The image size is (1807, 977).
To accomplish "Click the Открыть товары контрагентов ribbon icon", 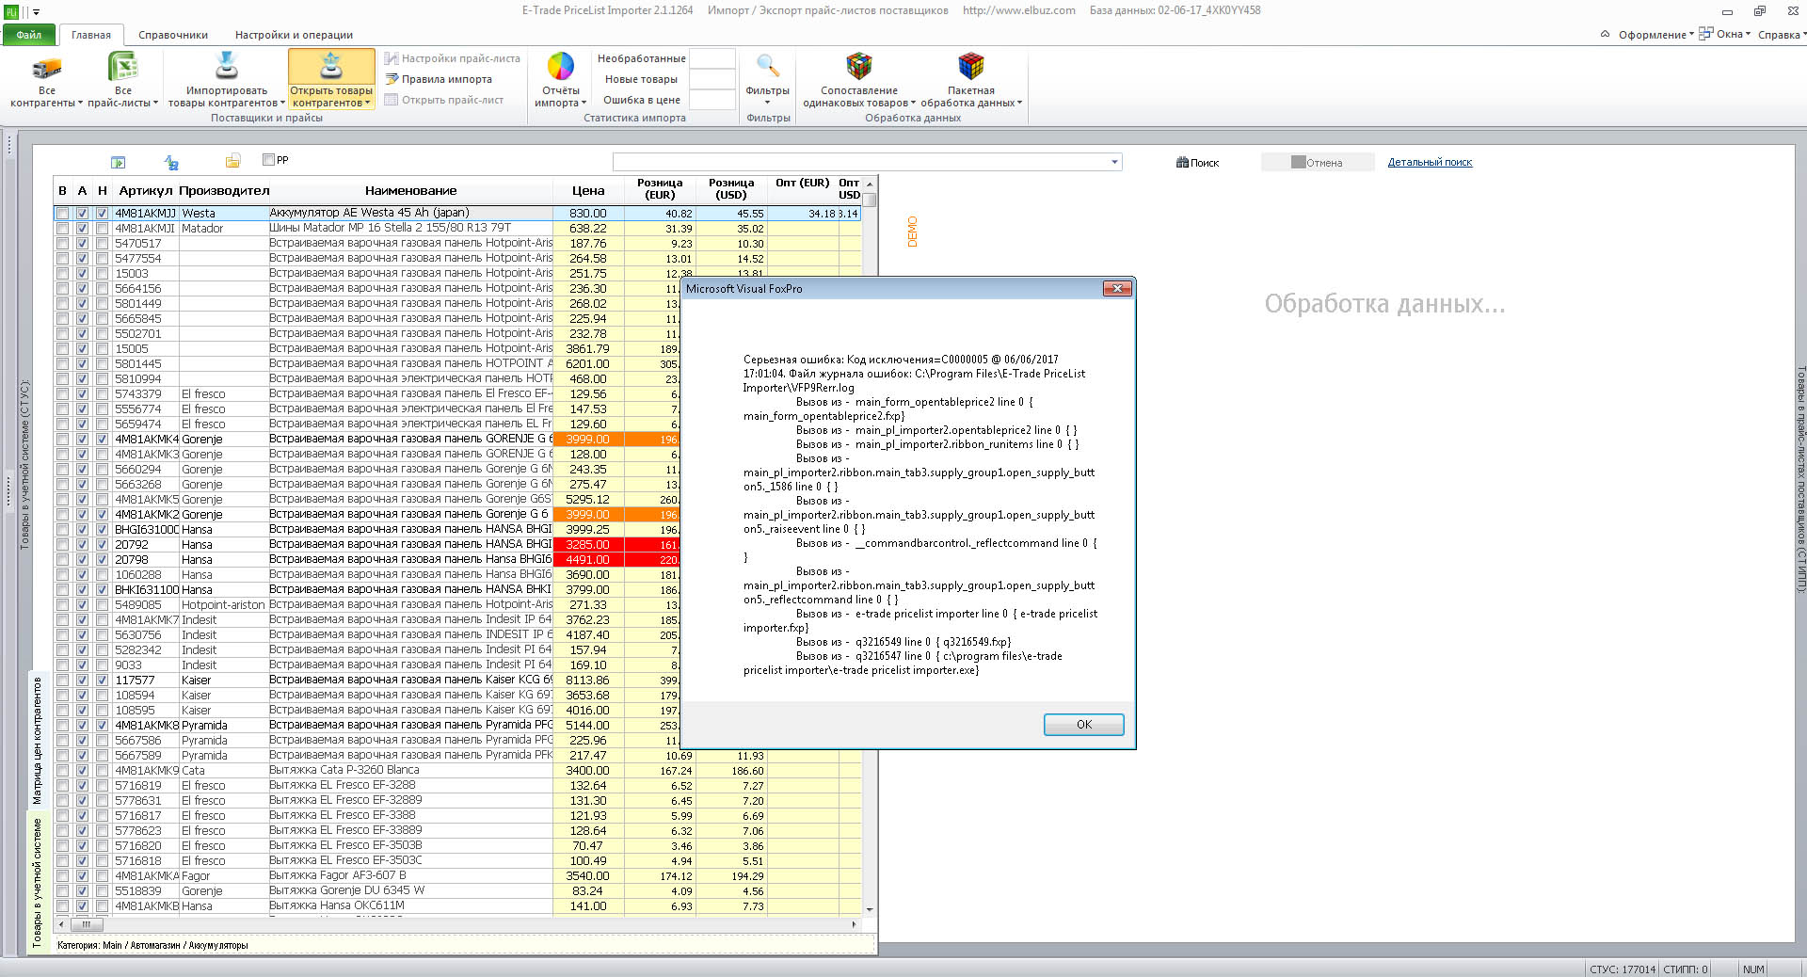I will click(x=330, y=66).
